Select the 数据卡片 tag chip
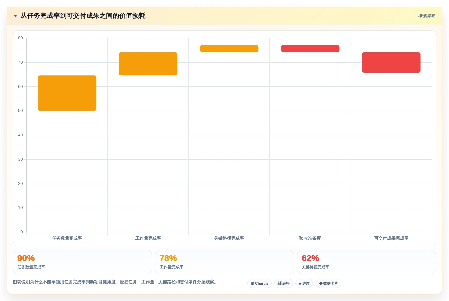The width and height of the screenshot is (449, 301). [328, 284]
